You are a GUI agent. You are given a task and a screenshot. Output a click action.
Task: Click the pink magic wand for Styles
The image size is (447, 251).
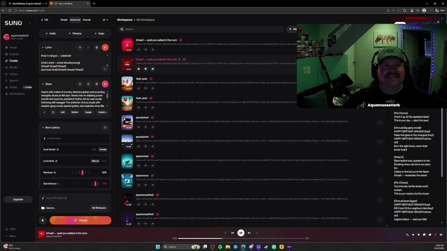(x=105, y=84)
